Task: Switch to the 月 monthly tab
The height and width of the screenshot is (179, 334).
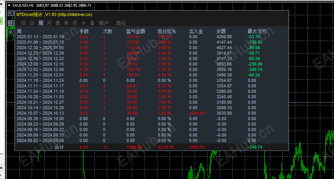Action: (x=49, y=23)
